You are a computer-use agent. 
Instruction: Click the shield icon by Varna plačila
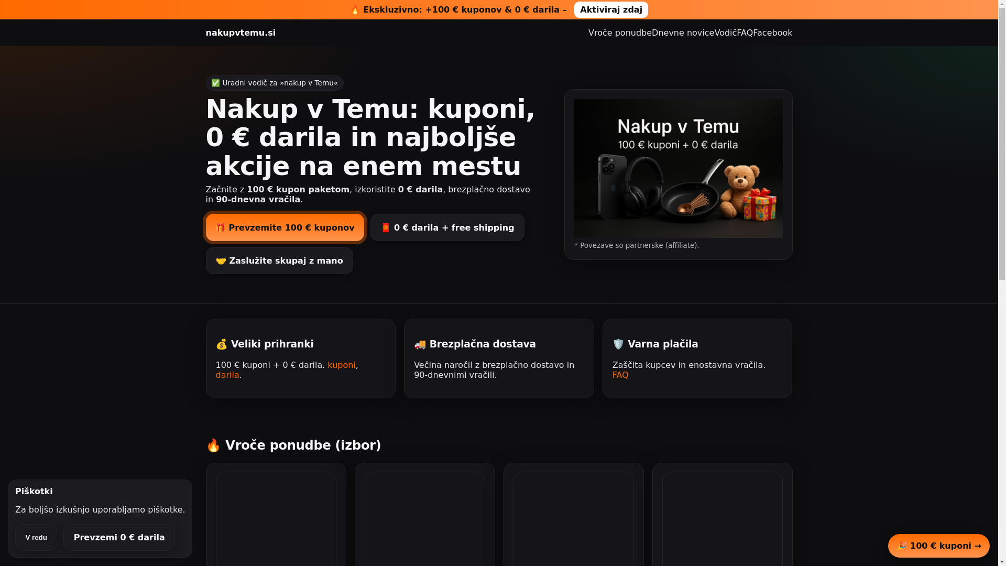[618, 344]
